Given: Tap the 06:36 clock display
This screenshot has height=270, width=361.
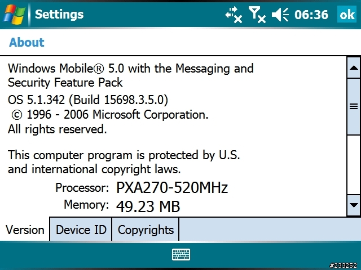Looking at the screenshot, I should coord(311,15).
